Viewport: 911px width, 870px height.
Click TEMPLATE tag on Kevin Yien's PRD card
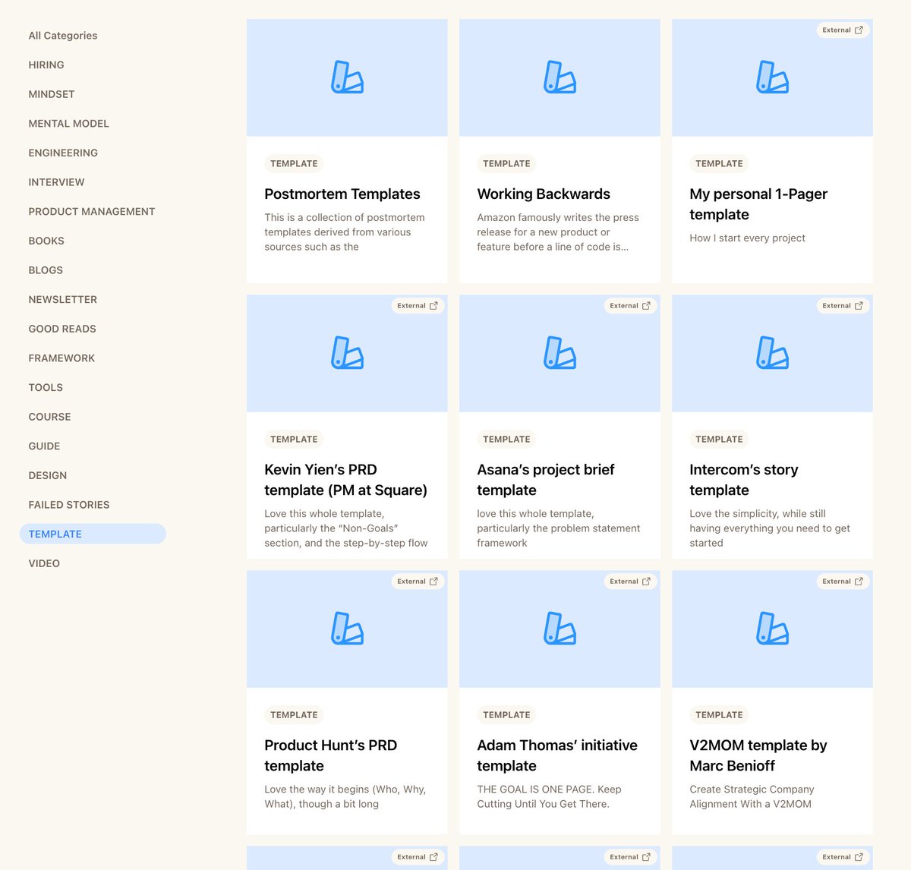(294, 440)
